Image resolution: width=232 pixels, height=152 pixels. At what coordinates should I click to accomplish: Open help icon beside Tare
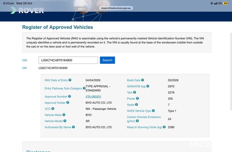coord(134,92)
